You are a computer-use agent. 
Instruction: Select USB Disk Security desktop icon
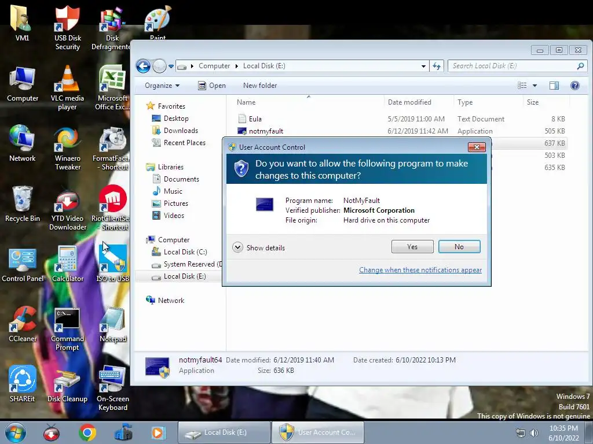click(67, 28)
